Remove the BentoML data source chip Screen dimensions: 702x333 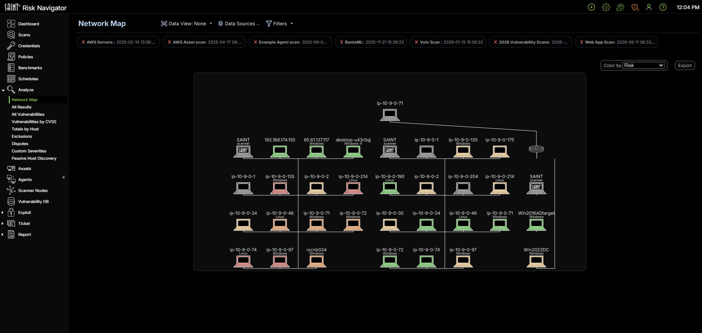coord(341,42)
